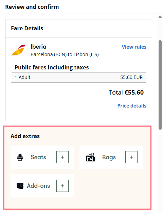Click the Review and confirm title
The height and width of the screenshot is (213, 163).
(32, 7)
